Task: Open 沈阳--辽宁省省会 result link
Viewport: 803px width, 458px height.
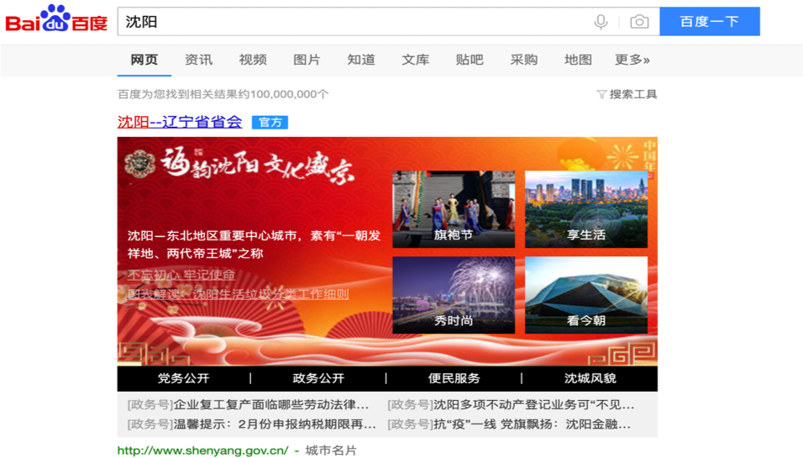Action: [x=180, y=122]
